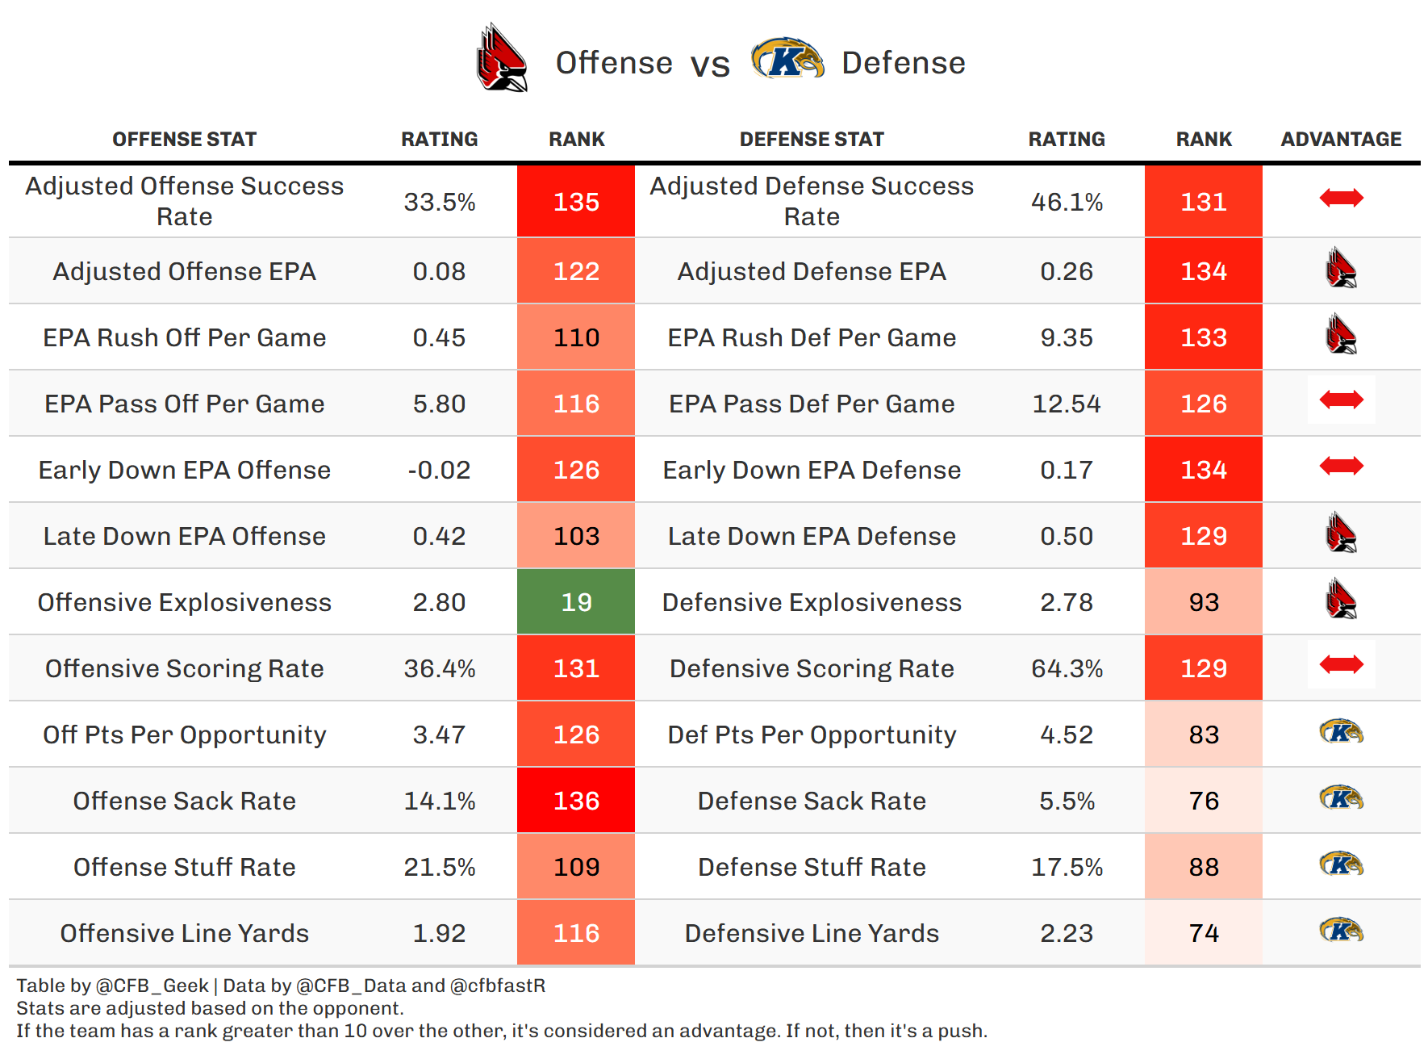
Task: Click the Ball State cardinal logo in the header
Action: 502,58
